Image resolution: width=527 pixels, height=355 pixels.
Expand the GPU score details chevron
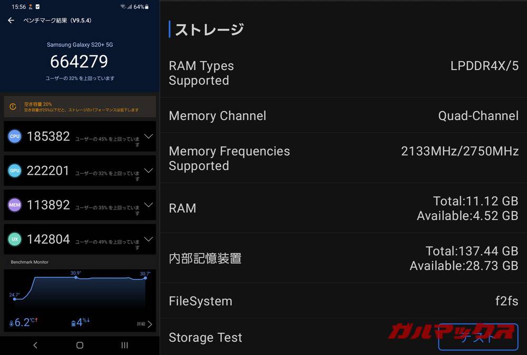click(148, 170)
